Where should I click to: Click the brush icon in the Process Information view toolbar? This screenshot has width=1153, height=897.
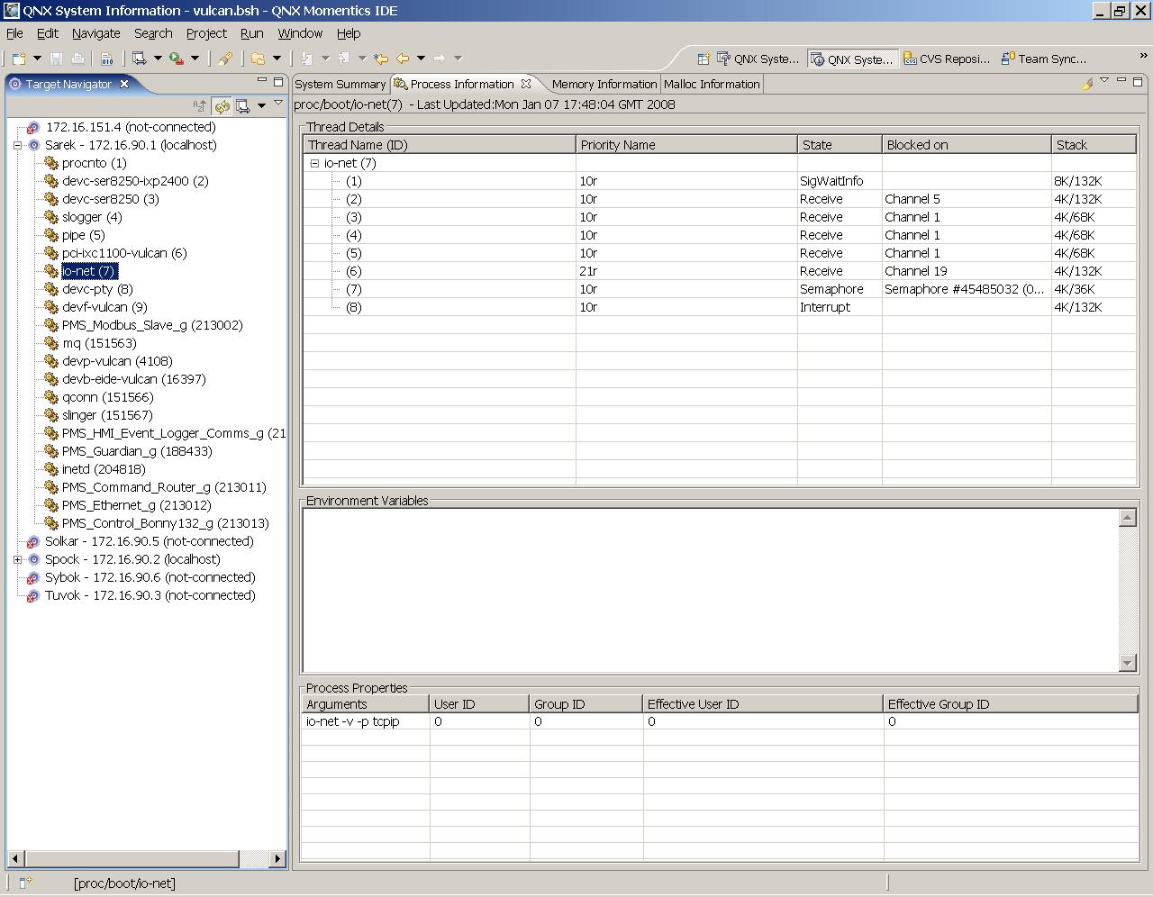click(x=1087, y=83)
